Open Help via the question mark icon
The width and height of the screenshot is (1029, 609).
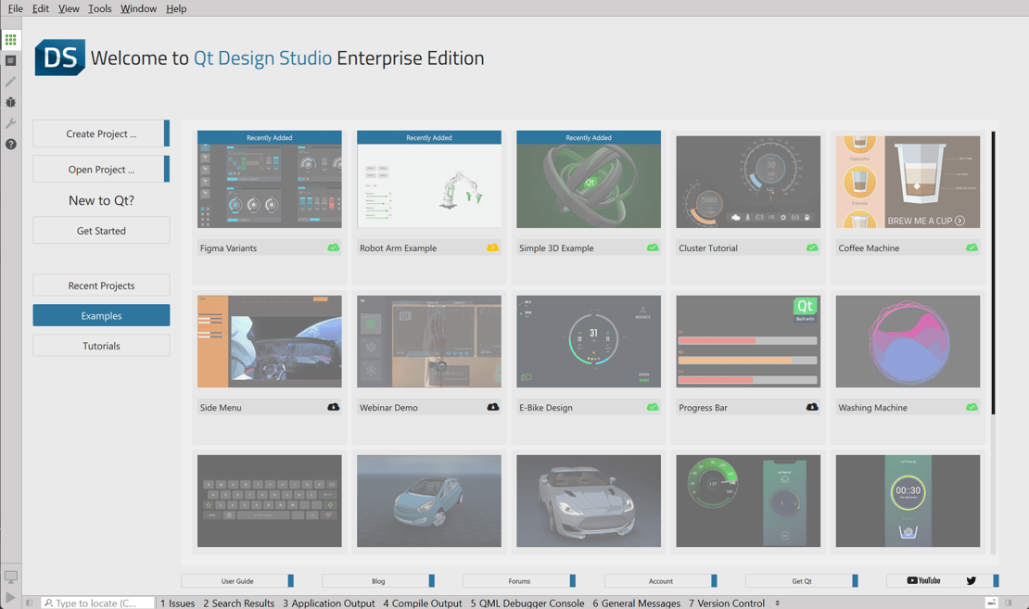(x=10, y=144)
